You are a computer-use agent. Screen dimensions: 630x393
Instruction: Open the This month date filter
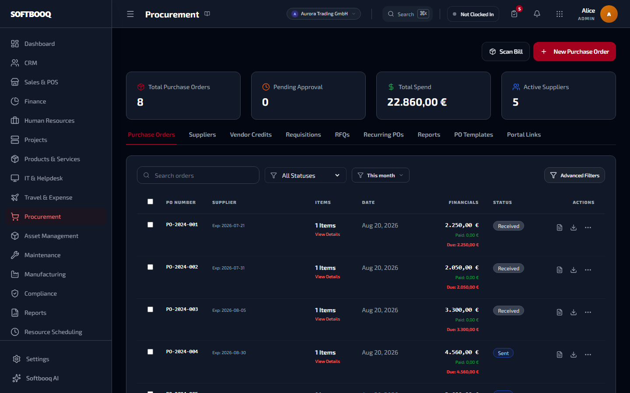(381, 175)
